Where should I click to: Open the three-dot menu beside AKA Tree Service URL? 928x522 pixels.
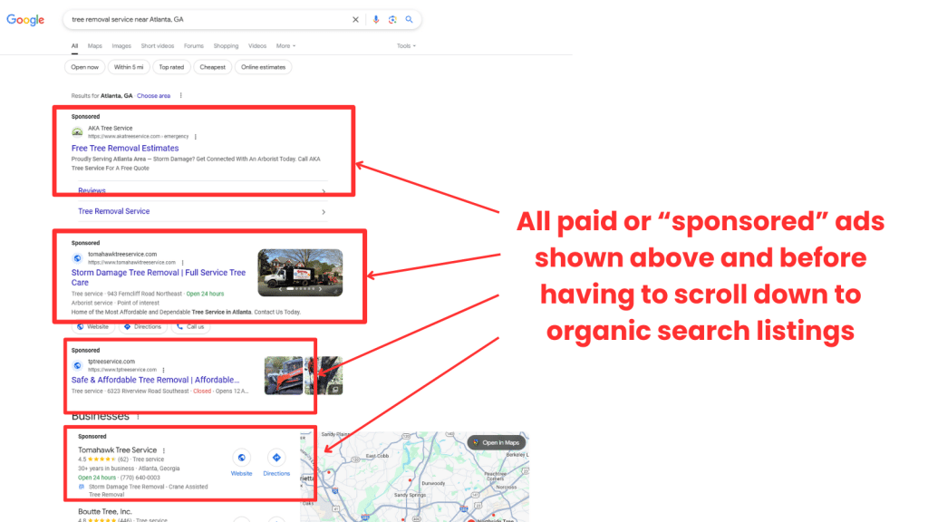coord(195,136)
